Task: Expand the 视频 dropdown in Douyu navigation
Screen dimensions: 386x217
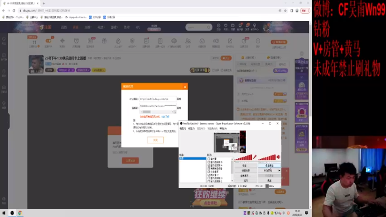Action: pyautogui.click(x=101, y=27)
